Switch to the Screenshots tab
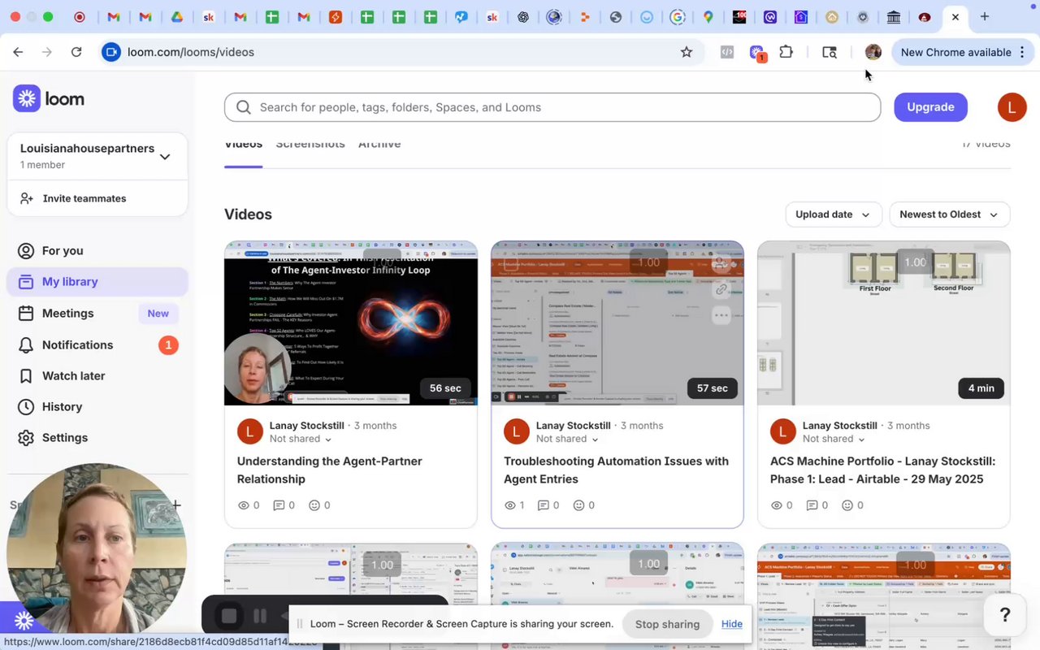The height and width of the screenshot is (650, 1040). [x=310, y=145]
